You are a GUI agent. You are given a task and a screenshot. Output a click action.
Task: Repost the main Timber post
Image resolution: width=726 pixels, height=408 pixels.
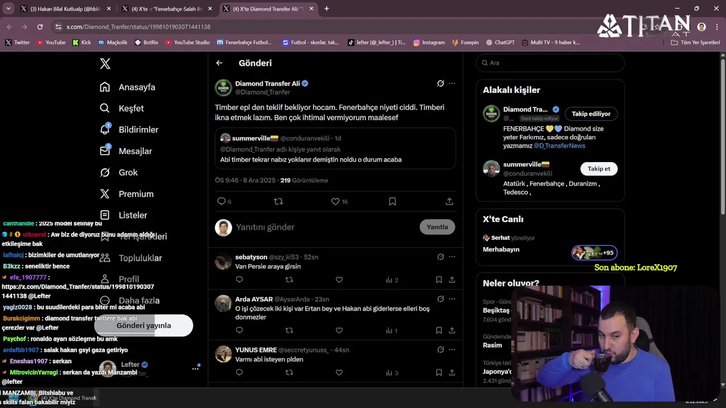coord(278,201)
